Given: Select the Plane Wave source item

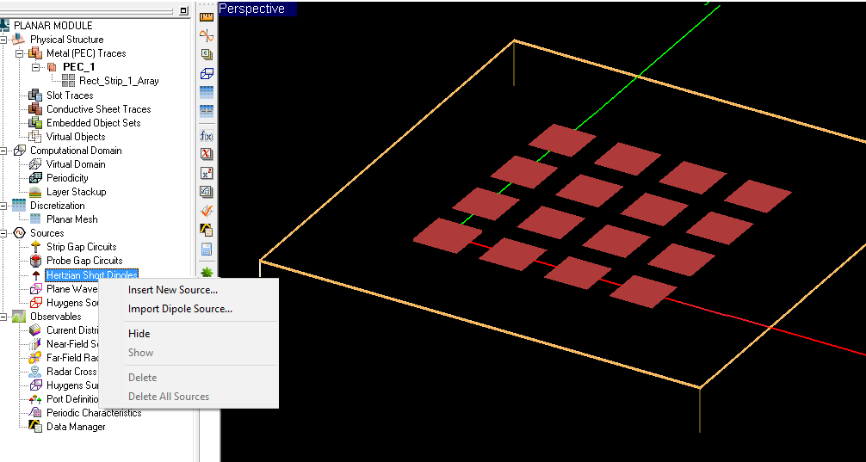Looking at the screenshot, I should click(71, 289).
